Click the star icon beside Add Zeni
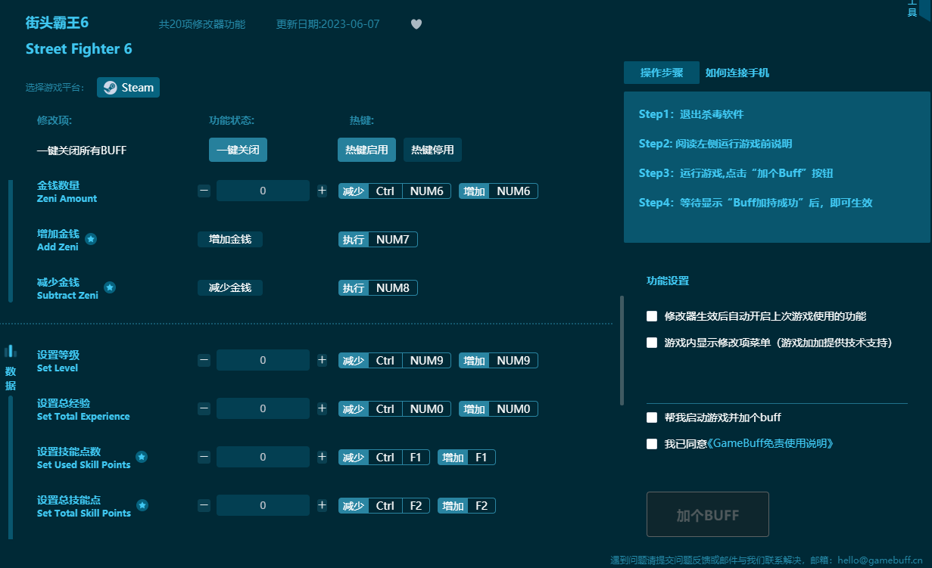Image resolution: width=932 pixels, height=568 pixels. (x=91, y=239)
